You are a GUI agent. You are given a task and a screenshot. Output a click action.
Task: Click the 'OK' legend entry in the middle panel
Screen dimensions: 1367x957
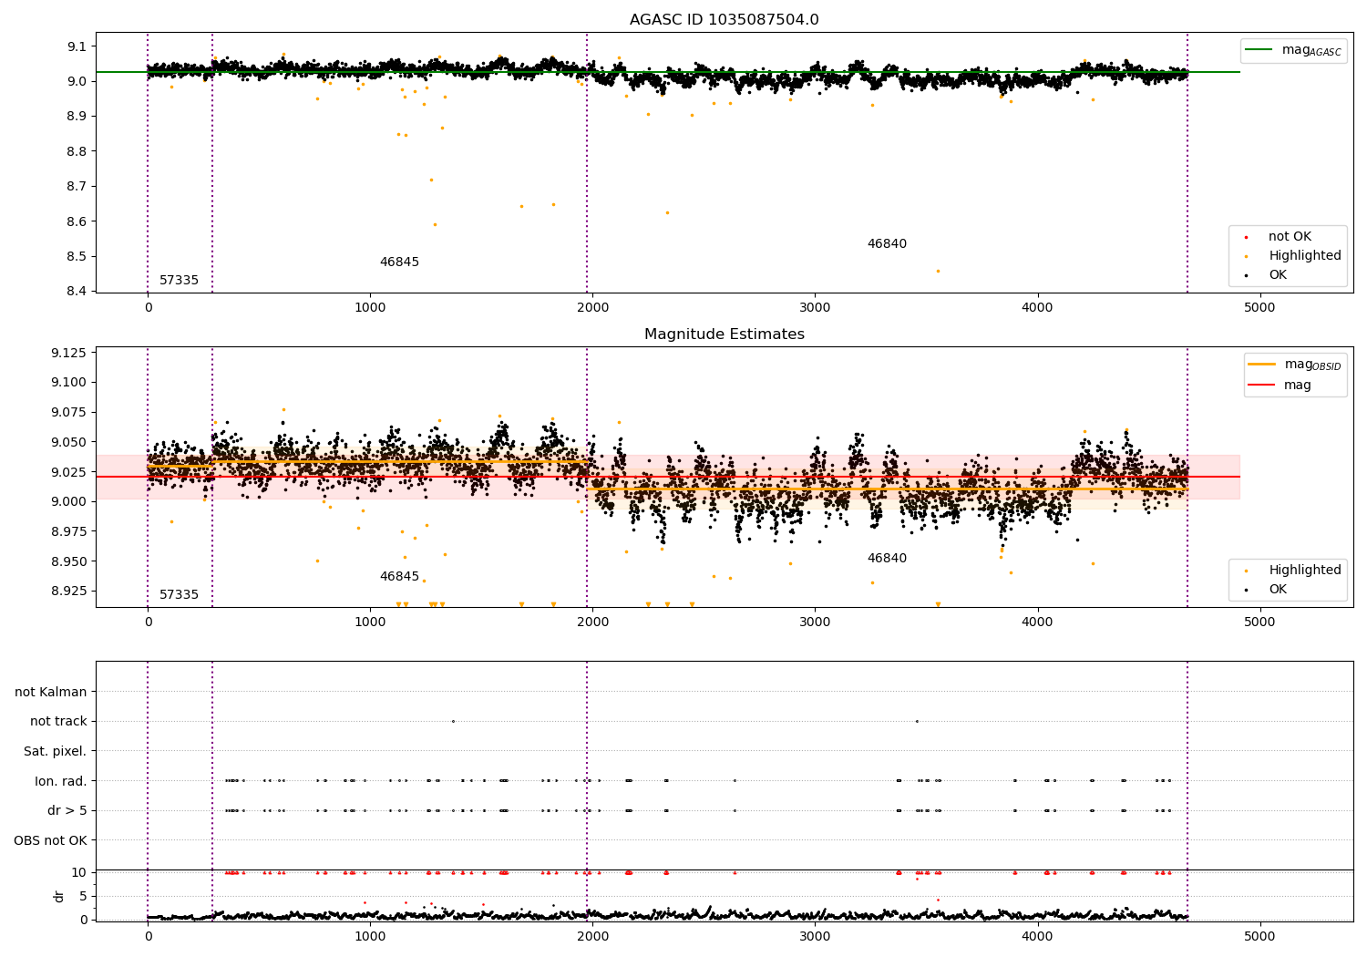1278,590
